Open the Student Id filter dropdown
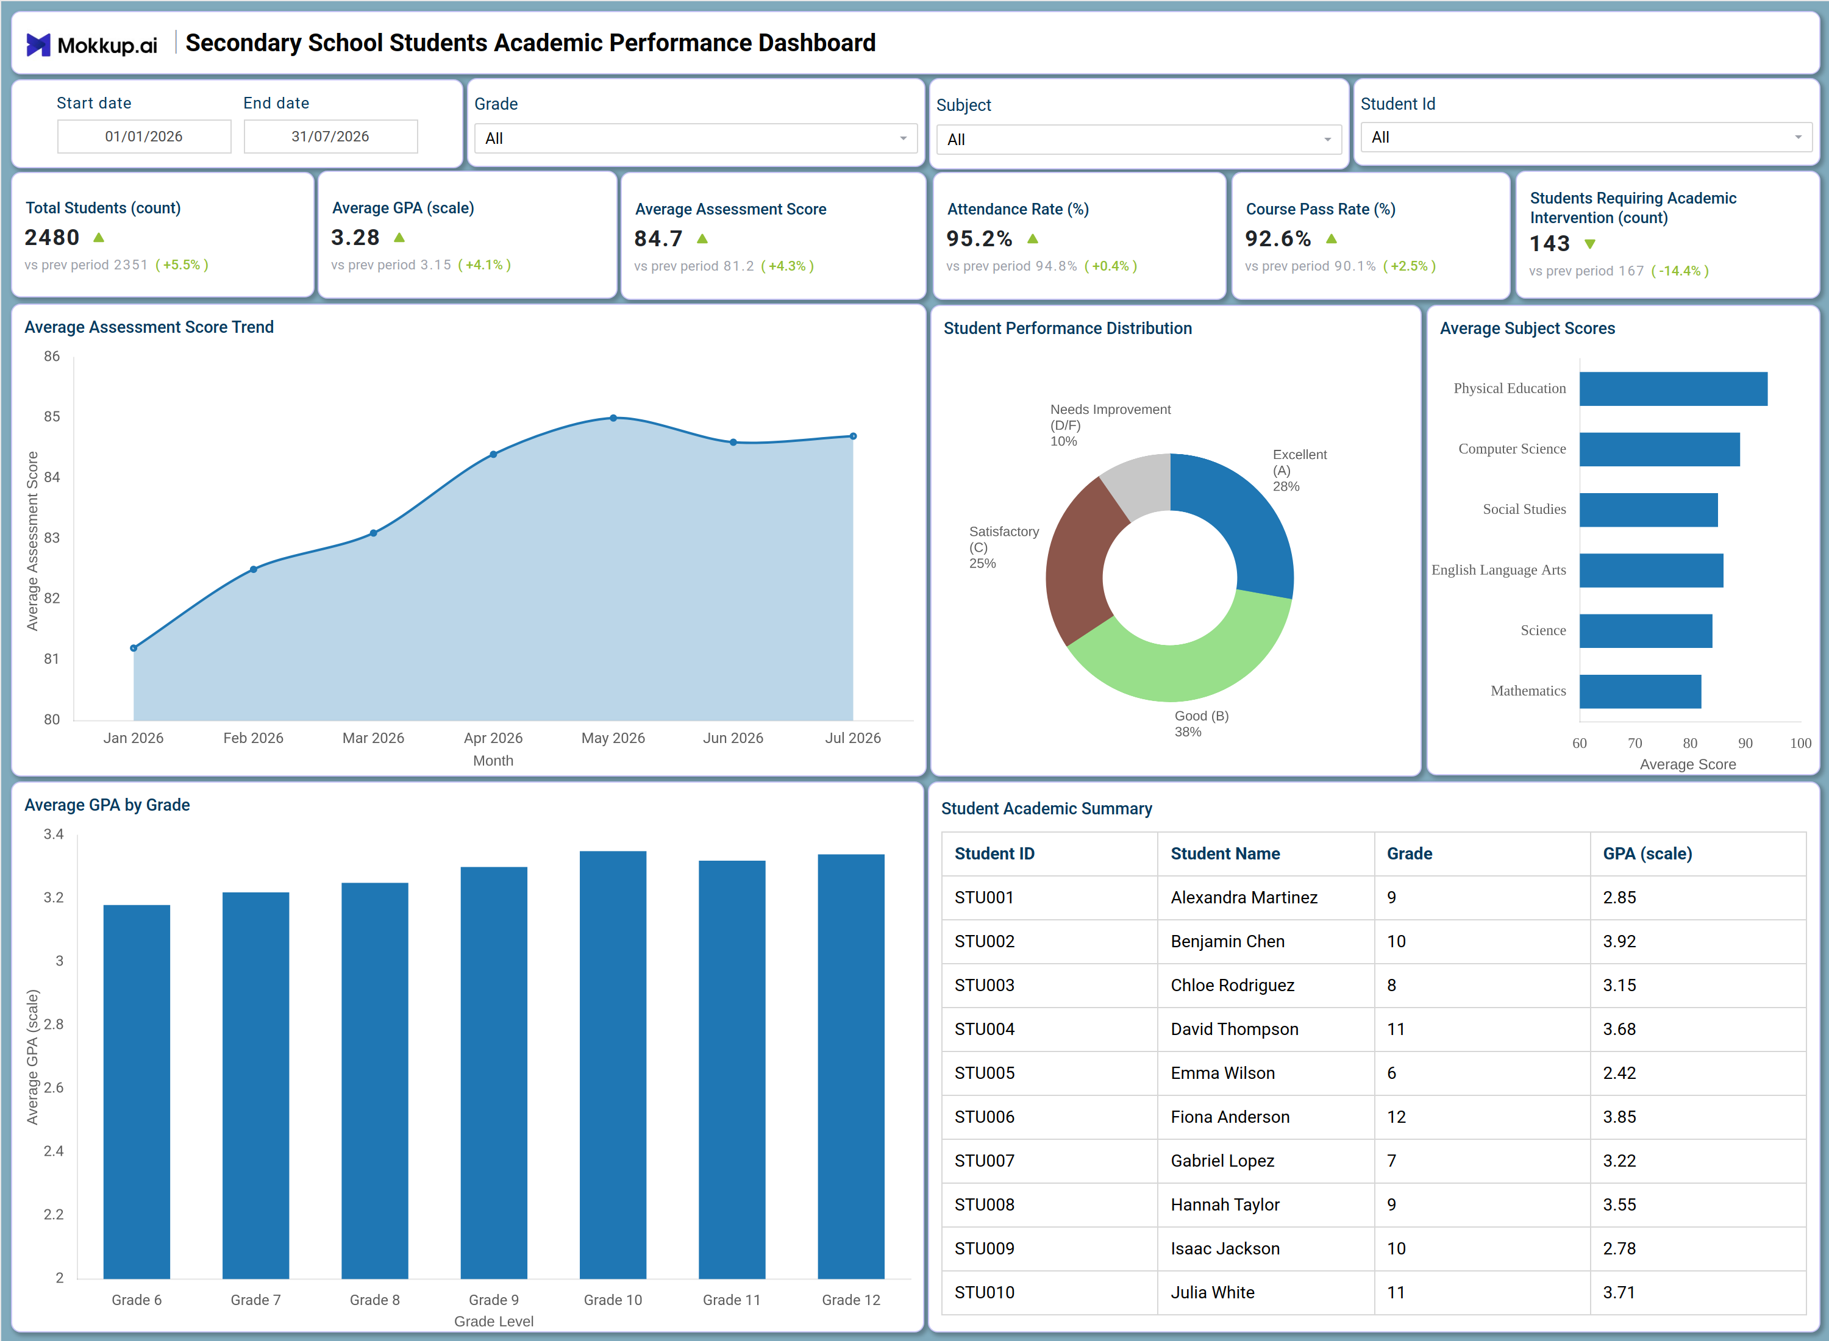This screenshot has width=1829, height=1341. [1586, 137]
